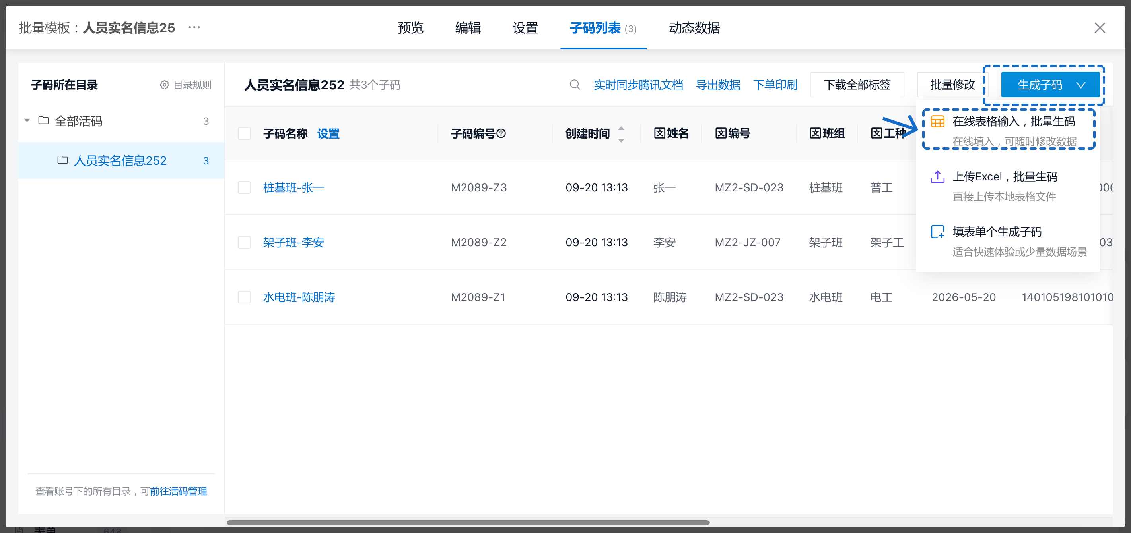Click 生成子码 button label
This screenshot has height=533, width=1131.
point(1040,85)
